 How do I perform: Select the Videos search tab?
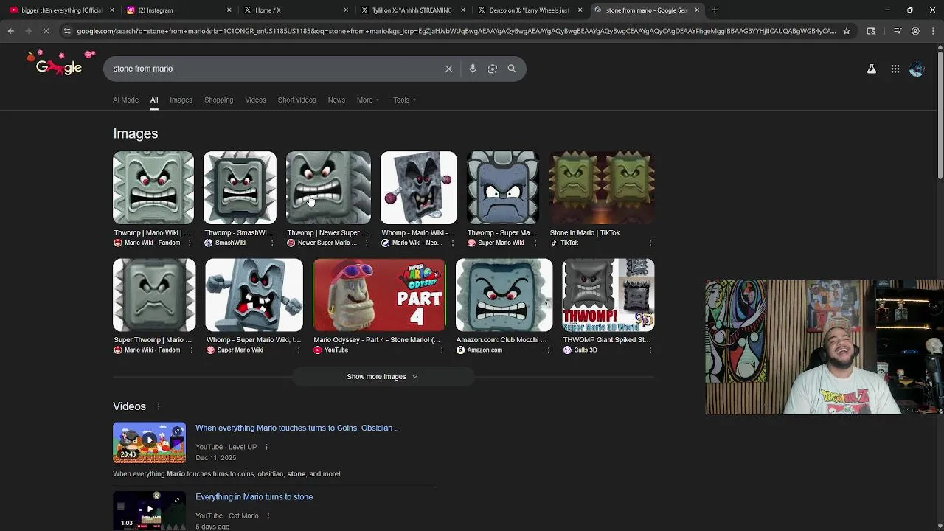click(x=255, y=100)
